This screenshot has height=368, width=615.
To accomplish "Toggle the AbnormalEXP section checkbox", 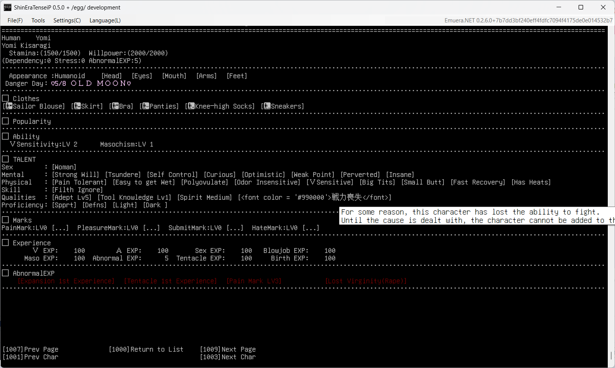I will [5, 273].
